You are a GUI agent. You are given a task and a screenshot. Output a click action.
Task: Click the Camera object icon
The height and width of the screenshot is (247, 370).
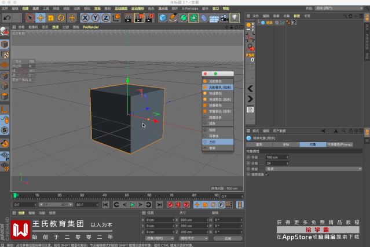pos(225,18)
